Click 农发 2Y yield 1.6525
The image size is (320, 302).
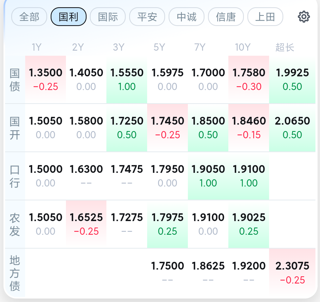tap(86, 224)
